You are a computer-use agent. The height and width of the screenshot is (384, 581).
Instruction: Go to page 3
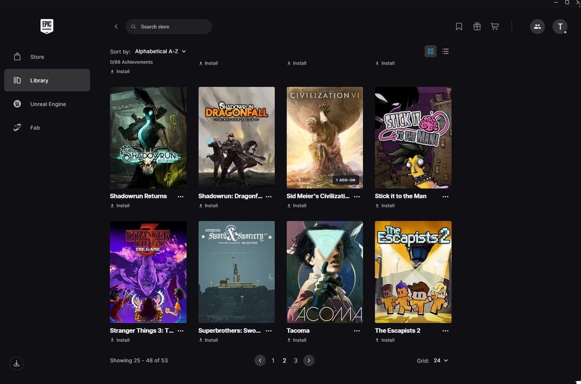click(x=296, y=360)
